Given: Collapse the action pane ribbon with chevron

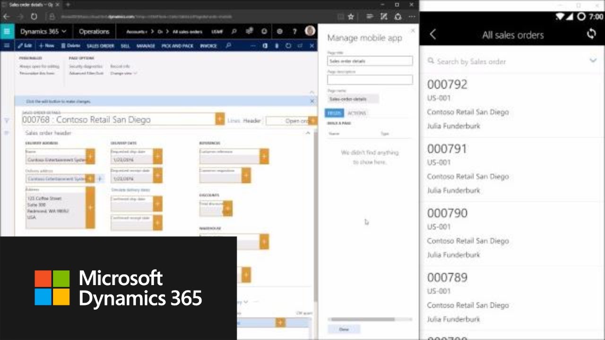Looking at the screenshot, I should click(311, 92).
